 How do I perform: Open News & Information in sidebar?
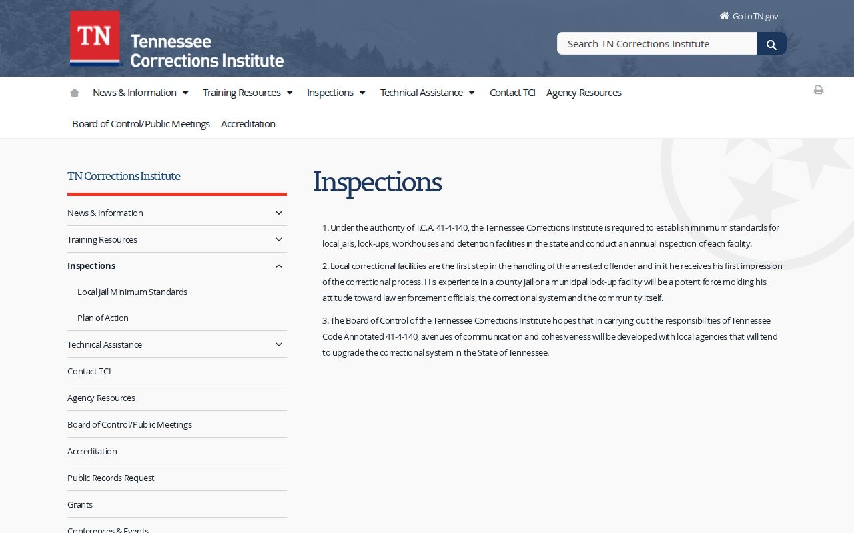(105, 213)
